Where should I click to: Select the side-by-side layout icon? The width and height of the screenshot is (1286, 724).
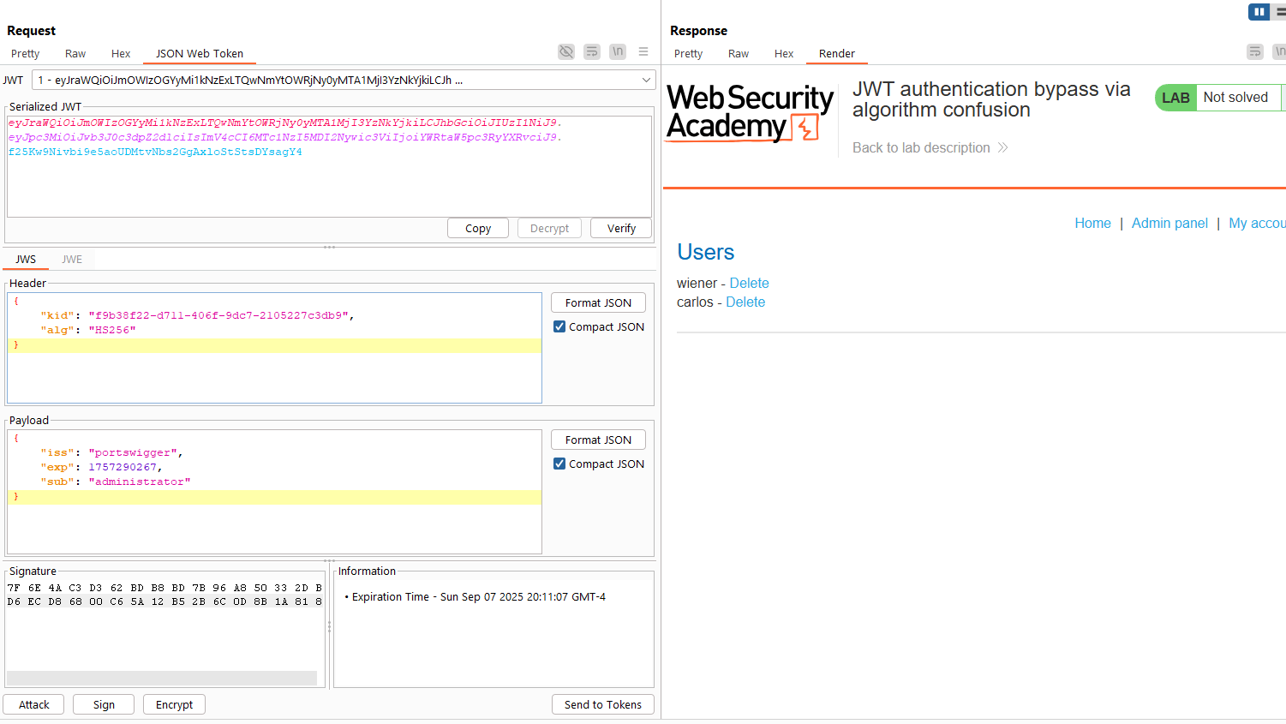tap(1259, 12)
